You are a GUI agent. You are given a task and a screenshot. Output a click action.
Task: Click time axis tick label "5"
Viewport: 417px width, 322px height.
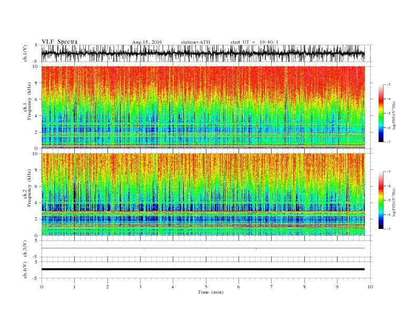click(206, 287)
